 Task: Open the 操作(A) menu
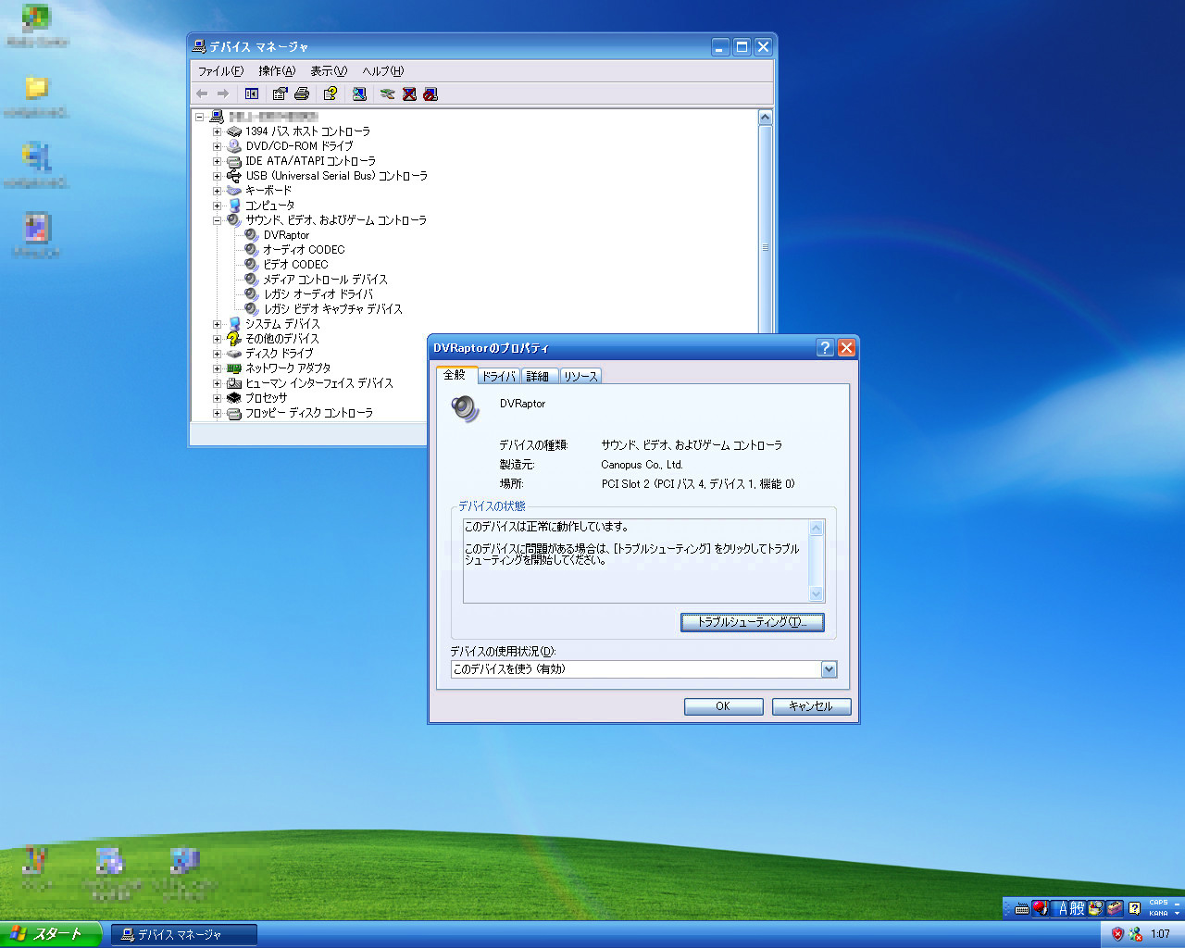click(277, 71)
